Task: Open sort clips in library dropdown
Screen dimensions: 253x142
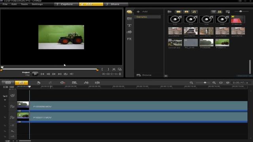Action: [228, 12]
